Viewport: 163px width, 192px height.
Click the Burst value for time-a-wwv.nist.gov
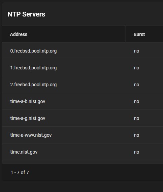click(x=136, y=135)
